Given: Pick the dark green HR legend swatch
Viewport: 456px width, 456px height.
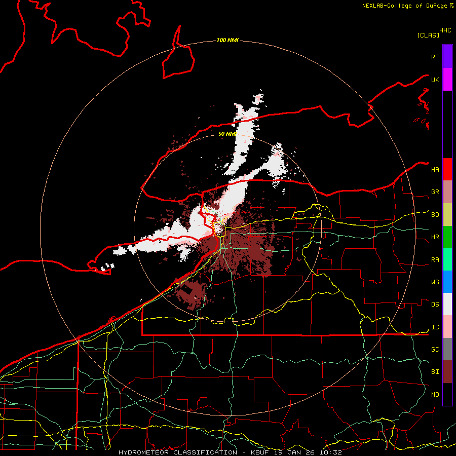Looking at the screenshot, I should (x=447, y=237).
